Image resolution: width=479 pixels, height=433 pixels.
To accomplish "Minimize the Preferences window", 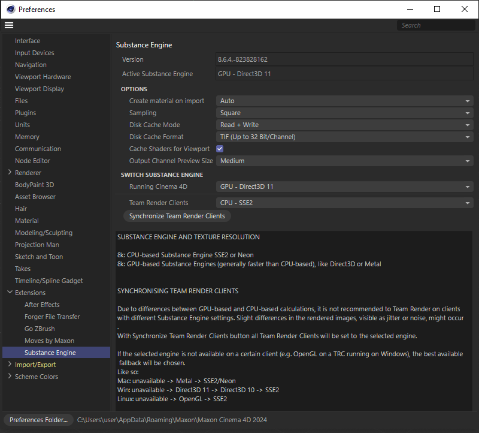I will pos(410,9).
